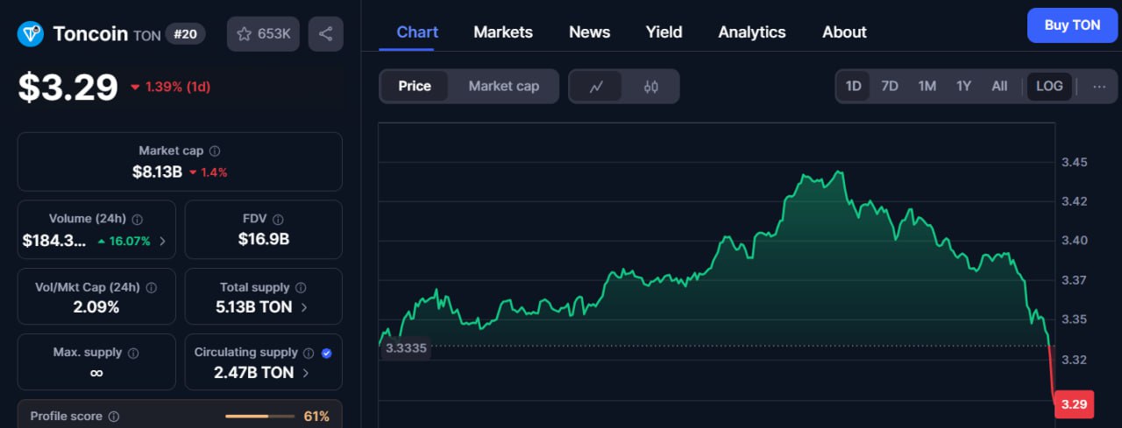This screenshot has height=428, width=1122.
Task: Set chart range to 1M
Action: coord(927,86)
